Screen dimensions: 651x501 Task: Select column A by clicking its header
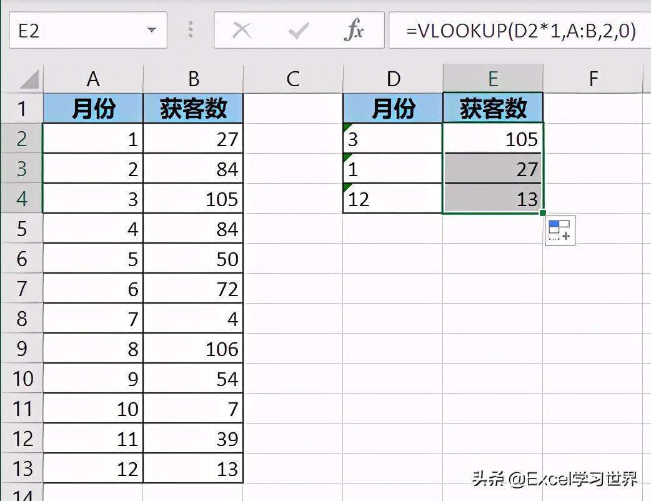tap(93, 79)
